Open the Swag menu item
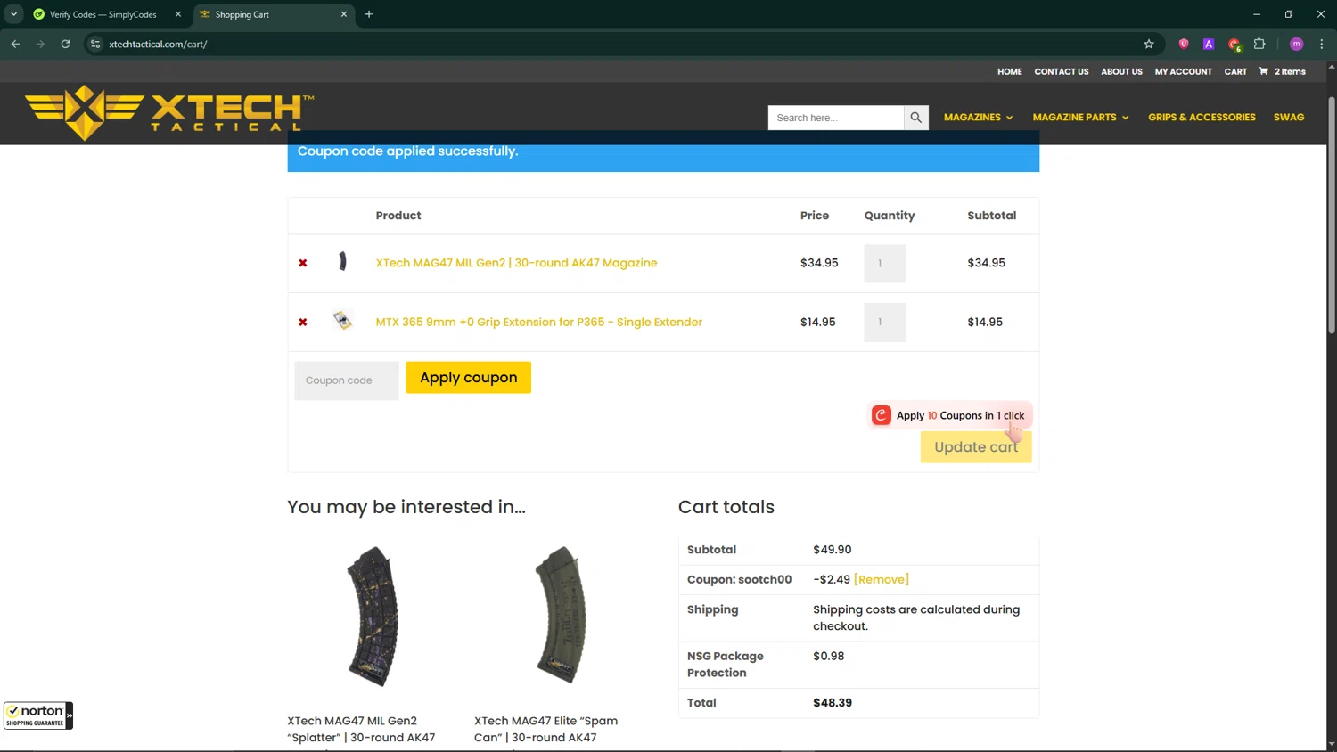This screenshot has width=1337, height=752. [x=1288, y=118]
